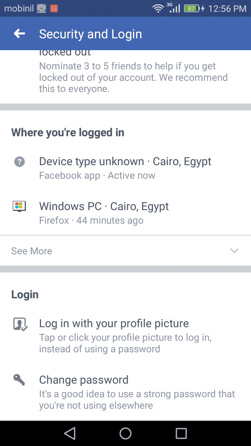The height and width of the screenshot is (446, 251).
Task: Tap the red notification icon in status bar
Action: click(54, 8)
